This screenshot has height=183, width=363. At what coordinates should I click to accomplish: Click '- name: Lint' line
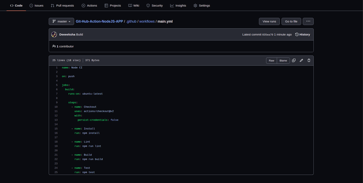click(x=81, y=142)
